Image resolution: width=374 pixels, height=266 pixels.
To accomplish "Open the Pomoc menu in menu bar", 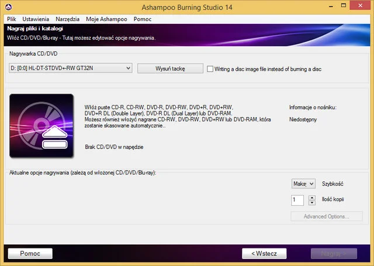I will click(x=143, y=19).
